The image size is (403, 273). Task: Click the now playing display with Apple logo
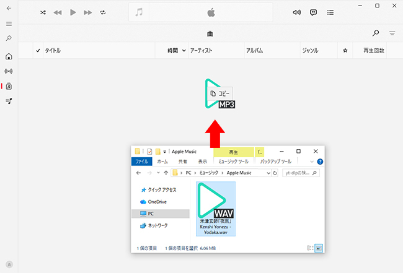pos(211,12)
